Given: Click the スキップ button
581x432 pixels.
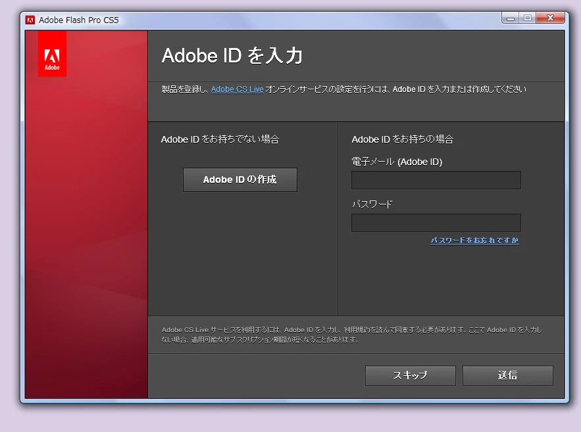Looking at the screenshot, I should [x=410, y=375].
